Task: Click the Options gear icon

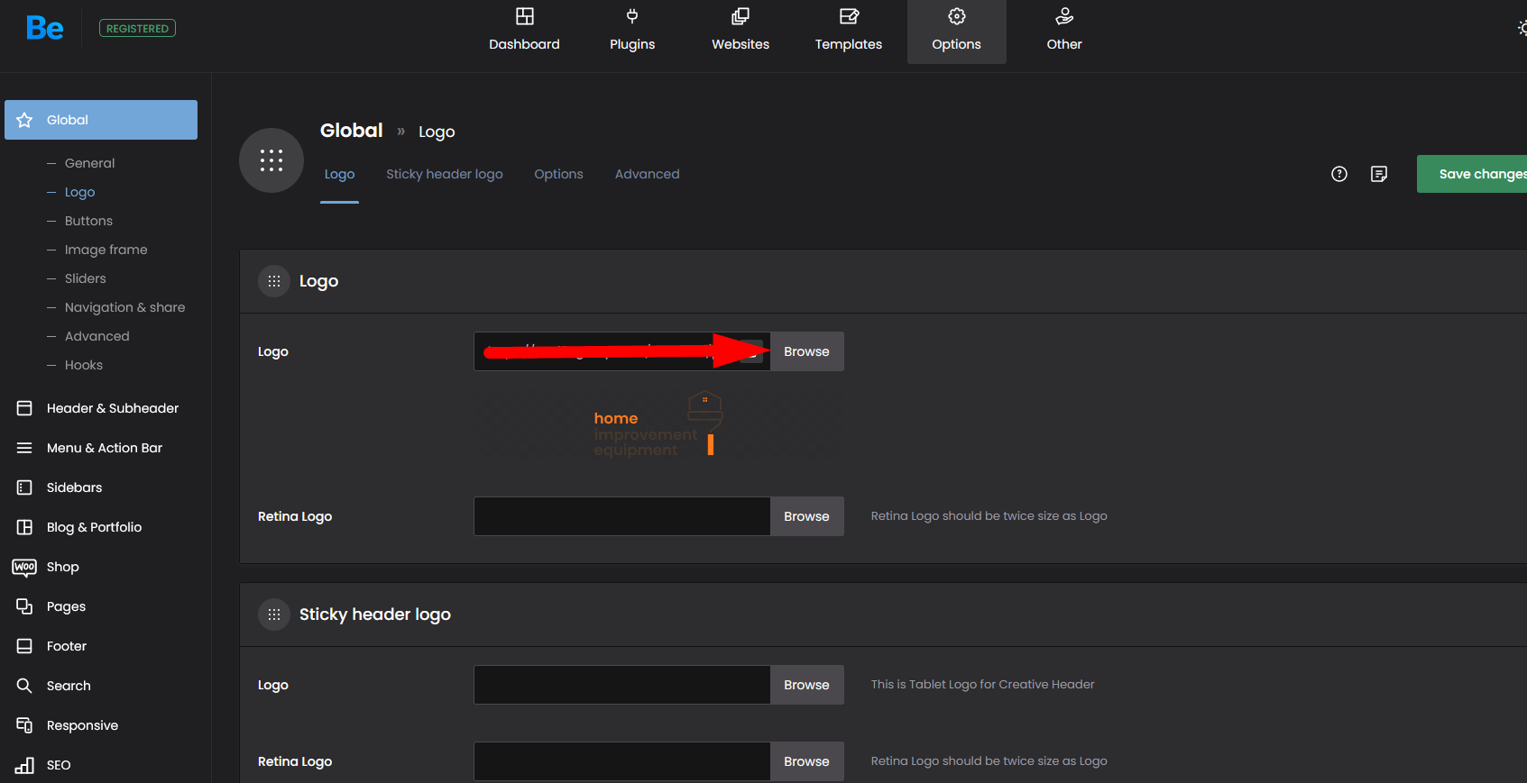Action: 957,16
